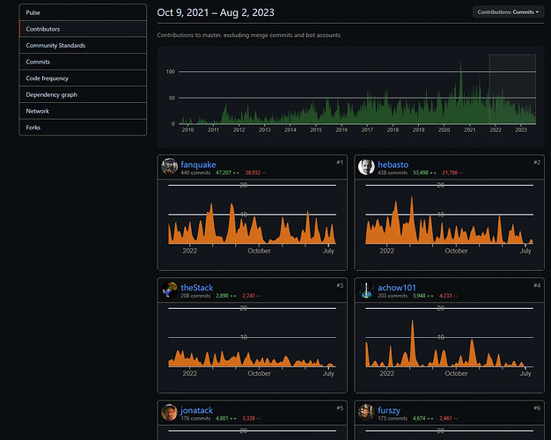The image size is (551, 440).
Task: Open achow101's avatar image
Action: tap(366, 290)
